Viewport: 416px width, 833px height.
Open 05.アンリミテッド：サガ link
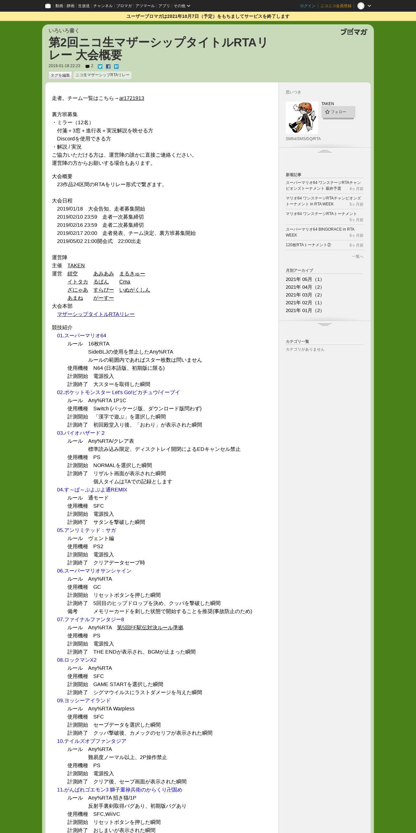point(87,530)
